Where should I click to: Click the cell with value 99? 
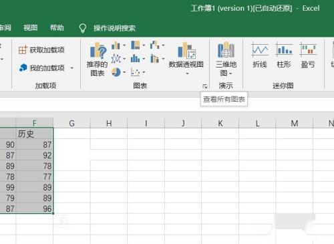8,187
